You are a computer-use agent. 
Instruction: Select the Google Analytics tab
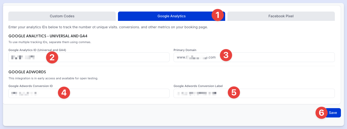[172, 16]
